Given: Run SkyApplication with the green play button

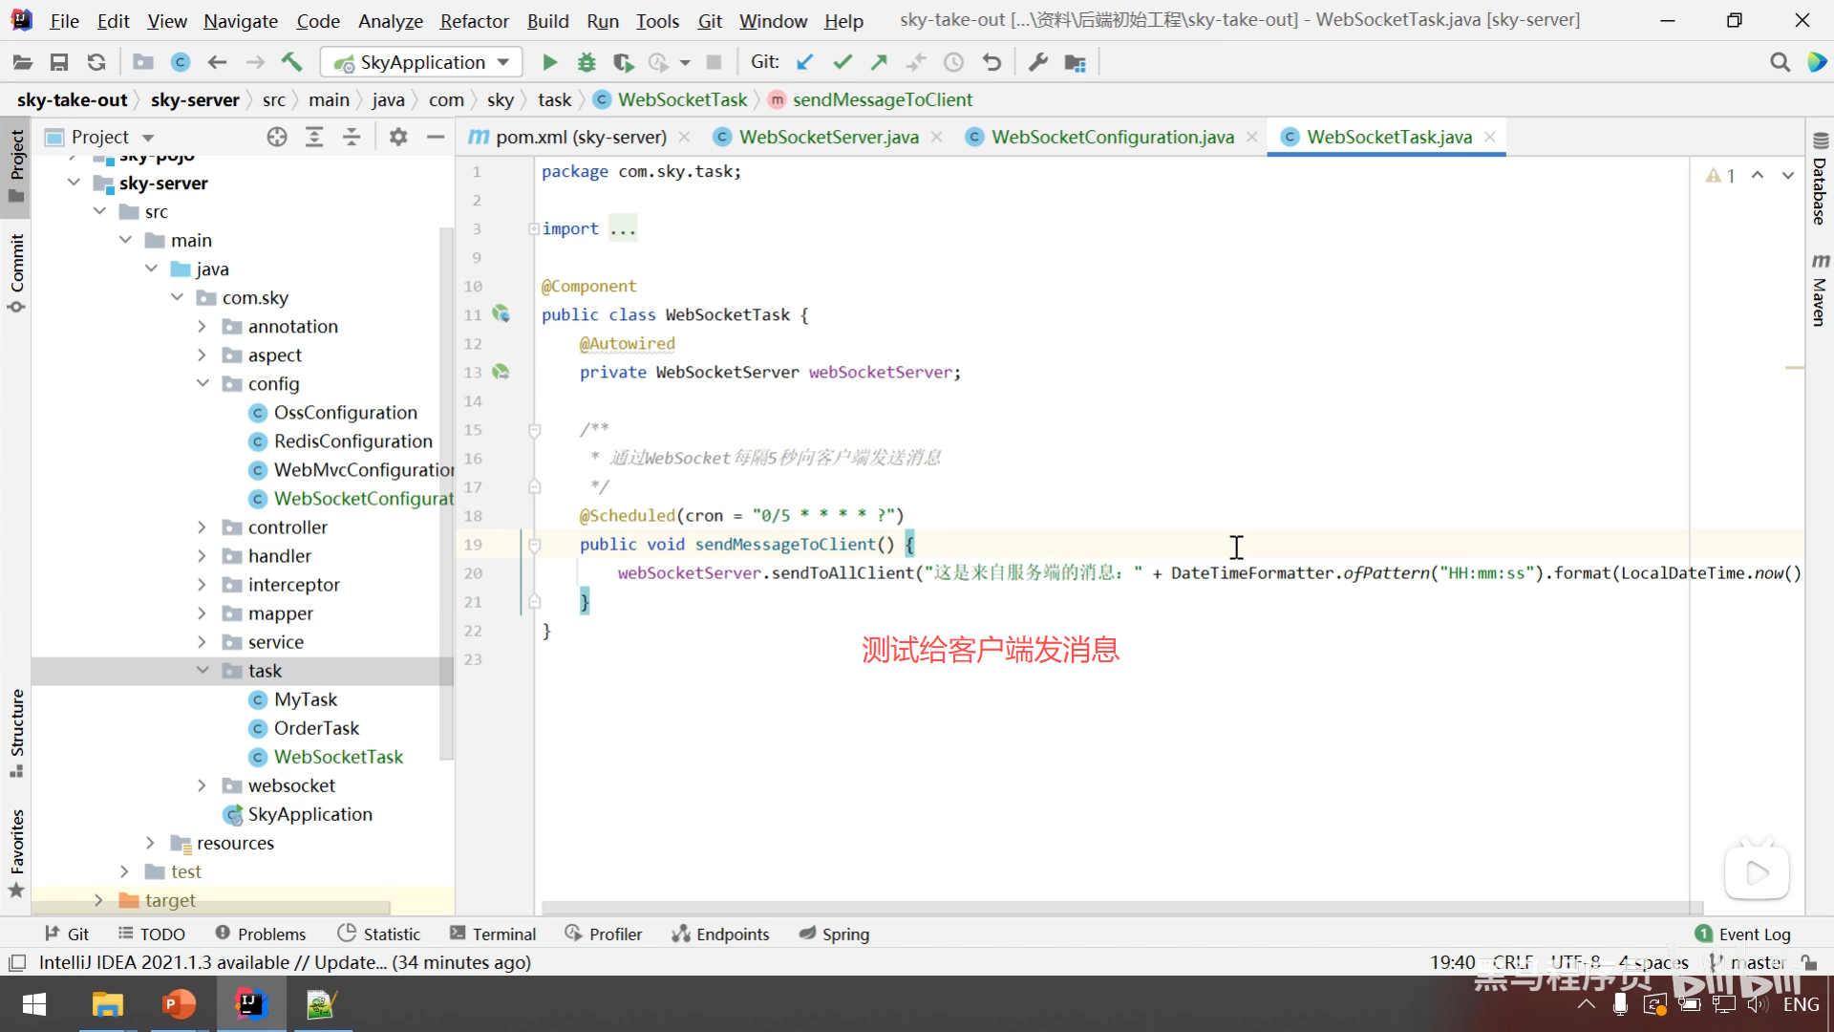Looking at the screenshot, I should (549, 62).
